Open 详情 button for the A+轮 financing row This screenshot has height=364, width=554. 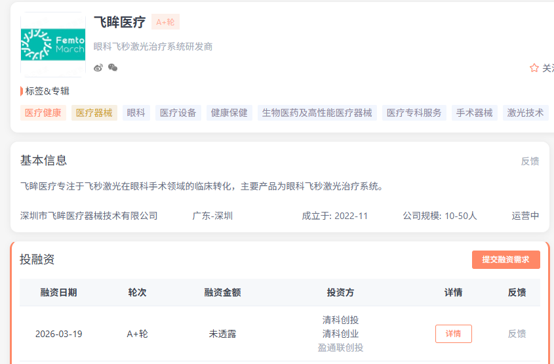coord(453,334)
